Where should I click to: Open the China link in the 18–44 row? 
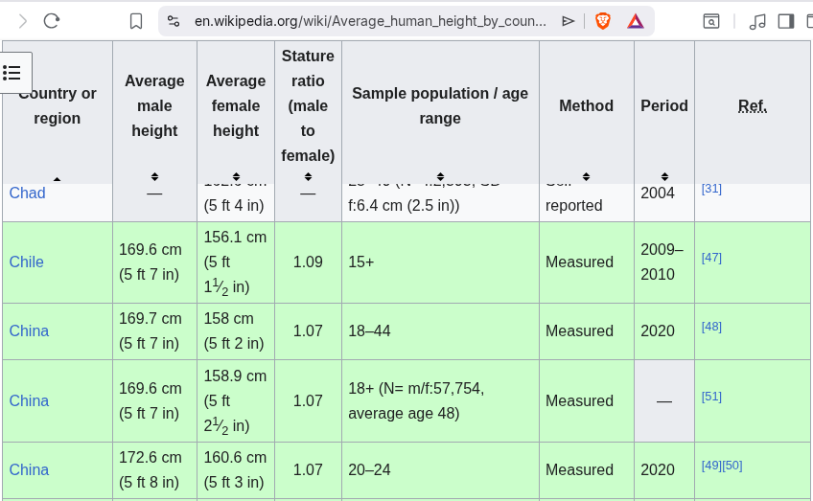[29, 330]
